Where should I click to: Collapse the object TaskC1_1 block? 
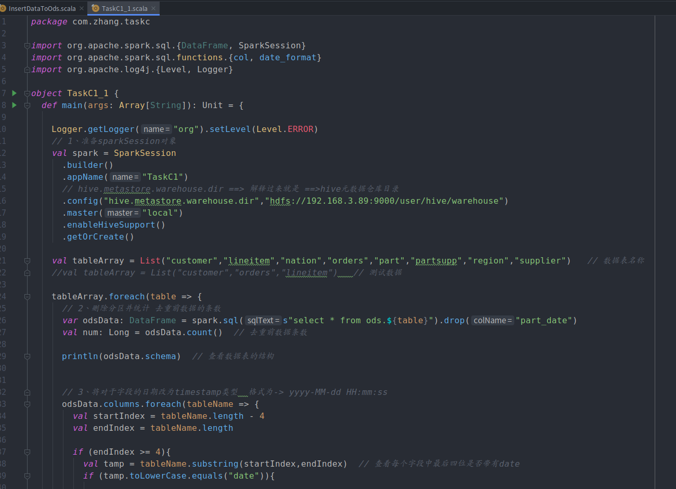click(x=27, y=94)
